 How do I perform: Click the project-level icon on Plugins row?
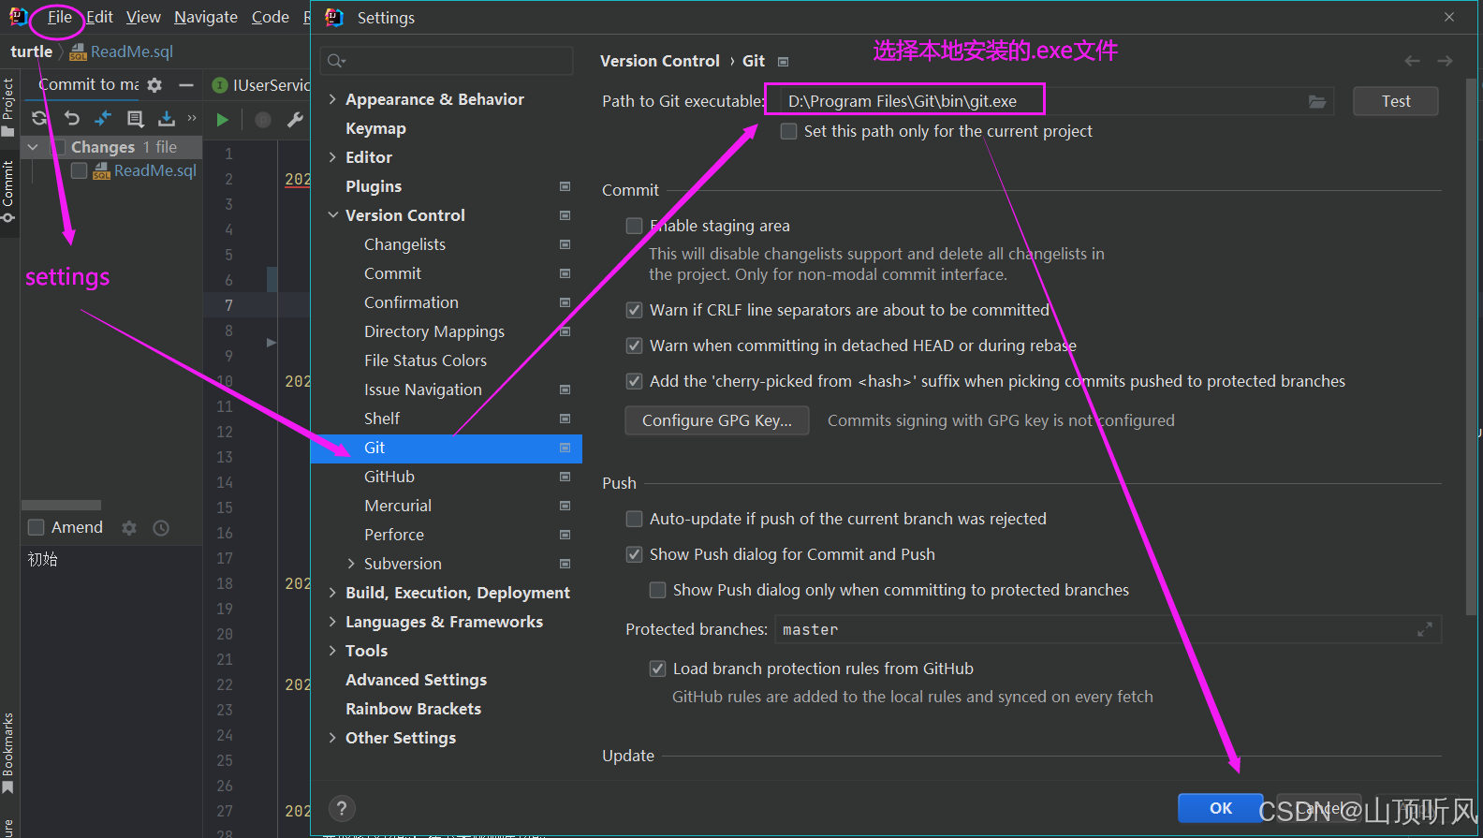[565, 186]
